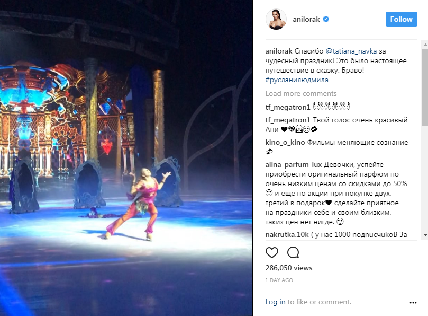Click the scrollbar up arrow in comments
Viewport: 428px width, 316px height.
pos(425,44)
